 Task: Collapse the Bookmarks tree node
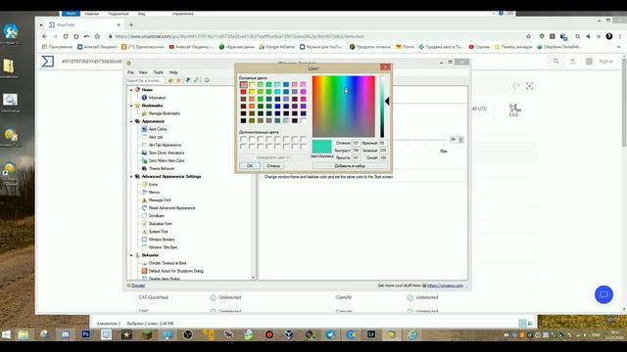coord(131,106)
